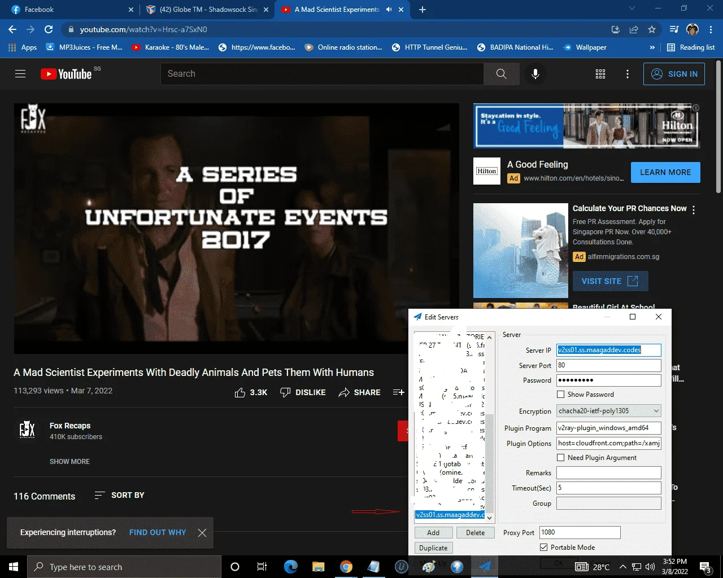The width and height of the screenshot is (723, 578).
Task: Click Delete in Edit Servers
Action: coord(475,533)
